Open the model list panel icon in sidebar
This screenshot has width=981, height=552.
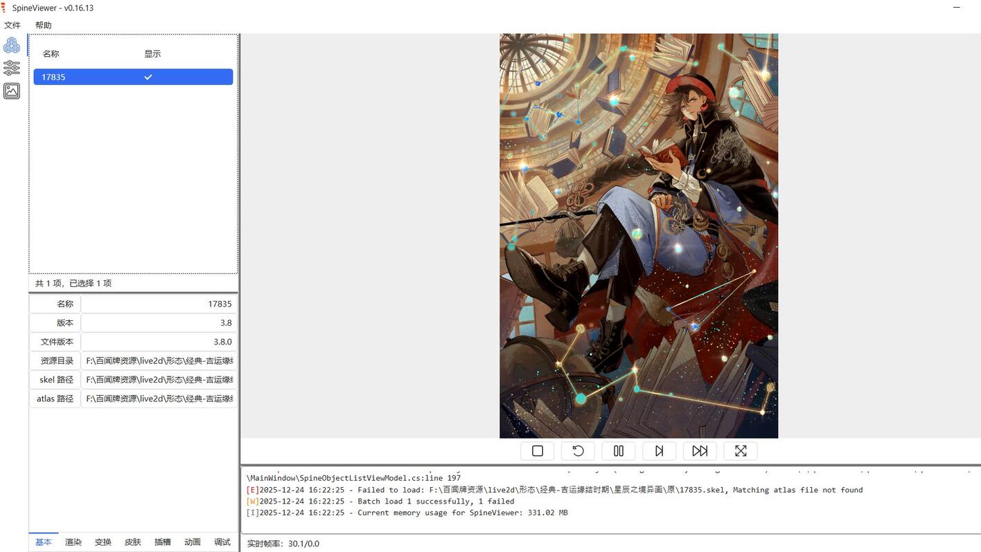[12, 46]
